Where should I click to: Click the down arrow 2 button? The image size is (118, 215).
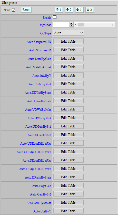pyautogui.click(x=90, y=10)
